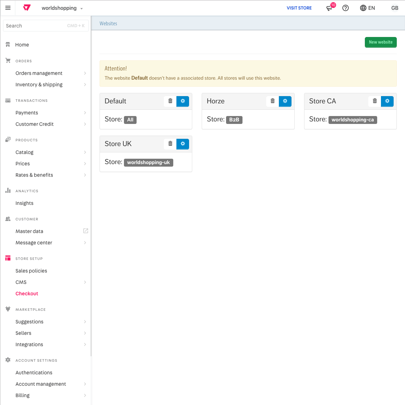405x405 pixels.
Task: Open the language globe icon
Action: click(363, 8)
